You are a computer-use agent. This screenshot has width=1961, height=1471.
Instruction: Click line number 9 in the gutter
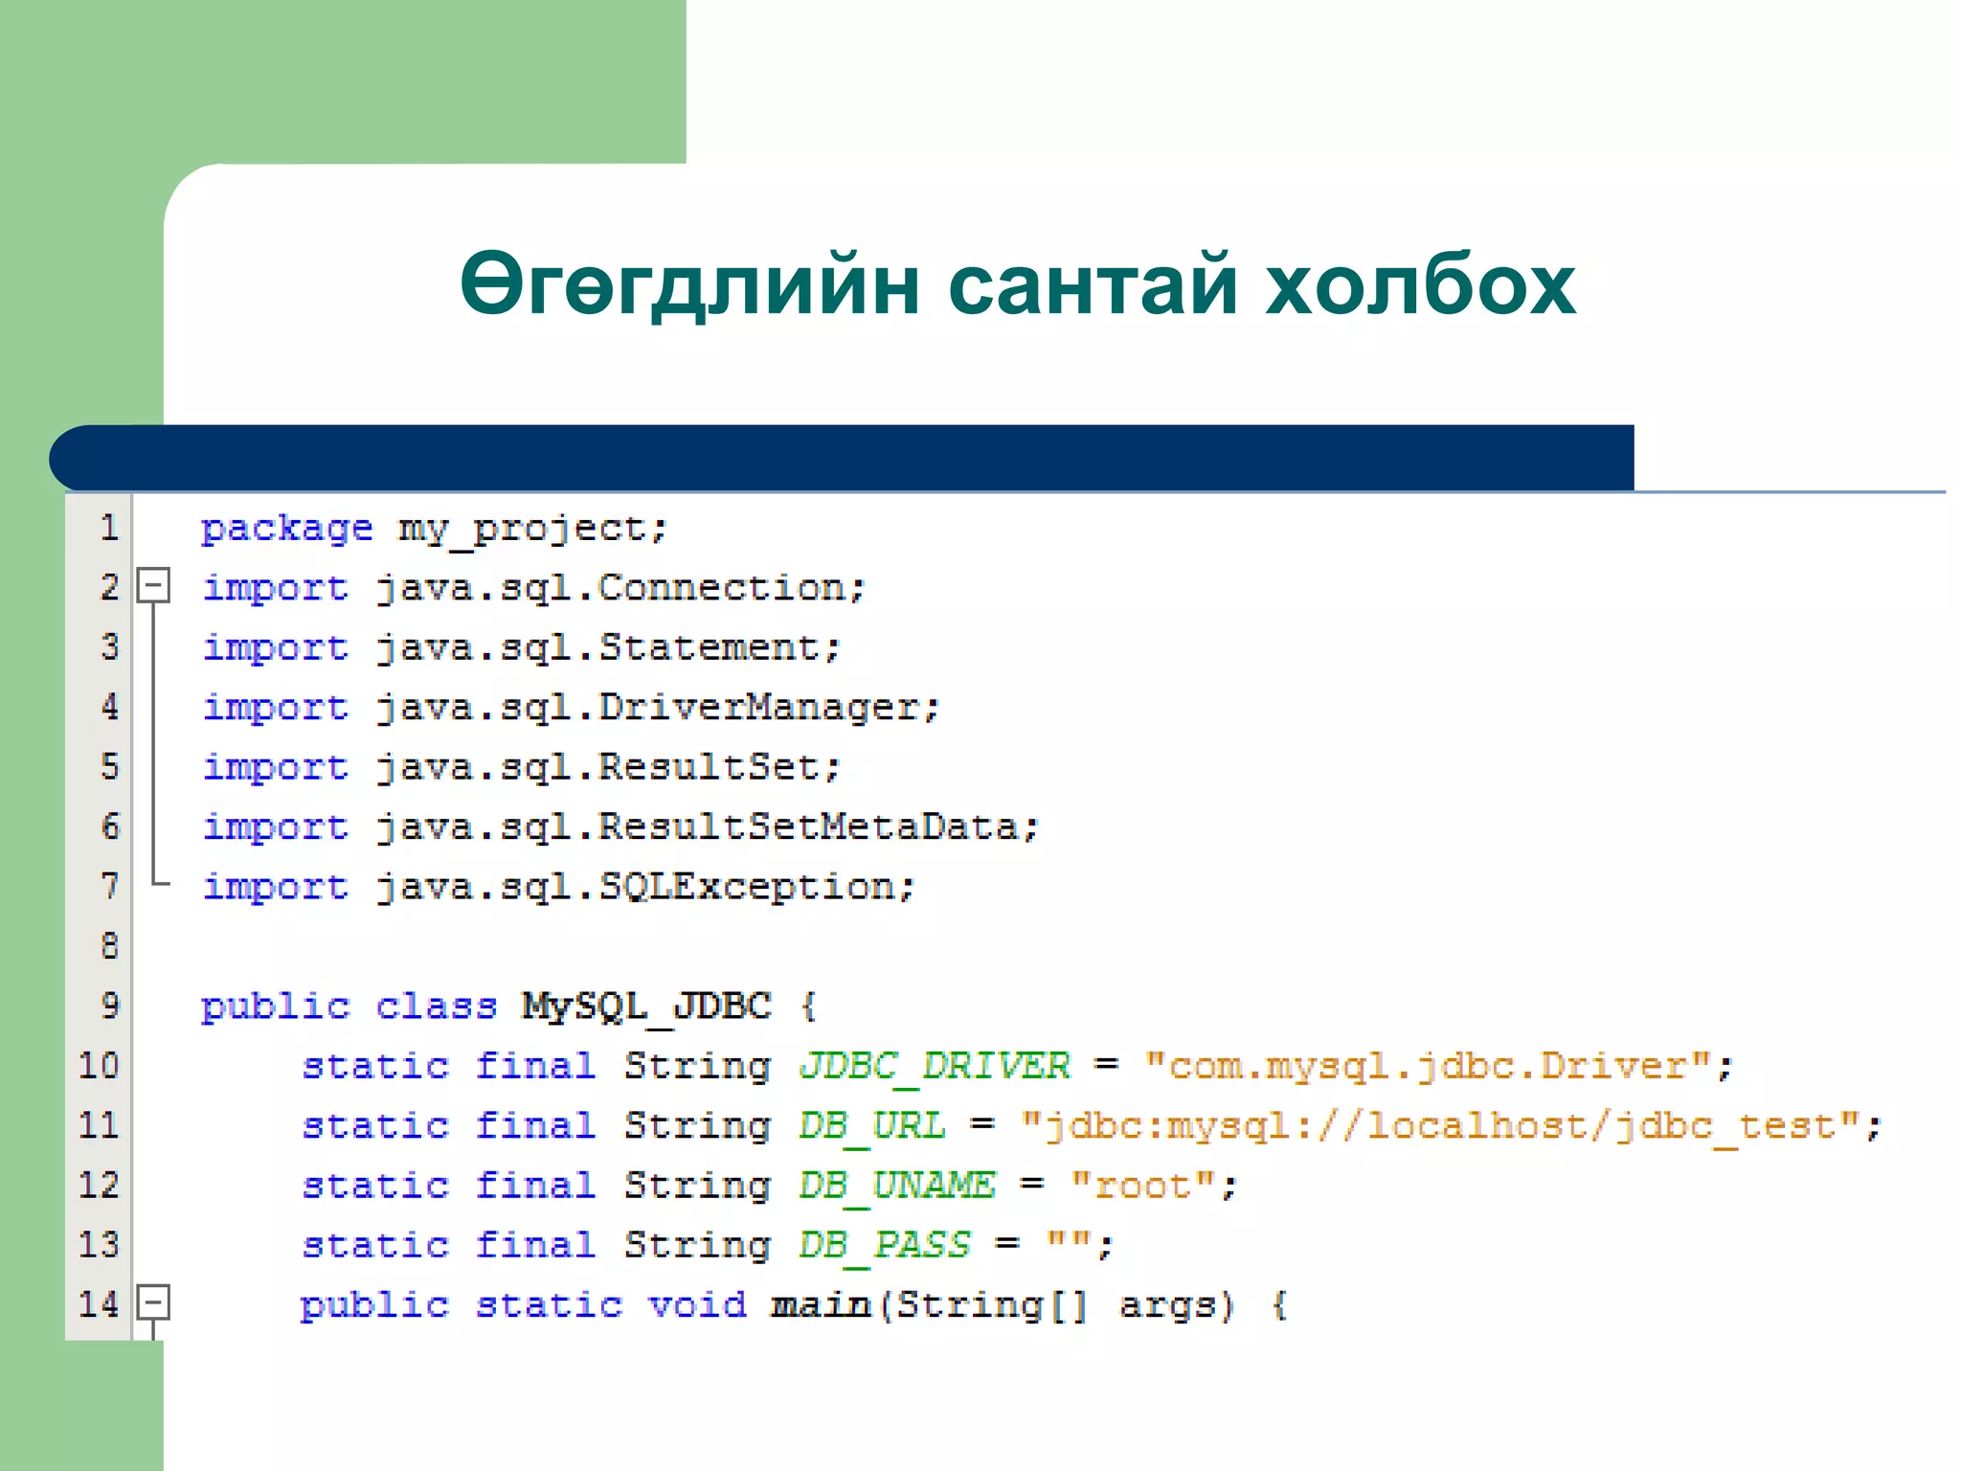(x=109, y=1006)
